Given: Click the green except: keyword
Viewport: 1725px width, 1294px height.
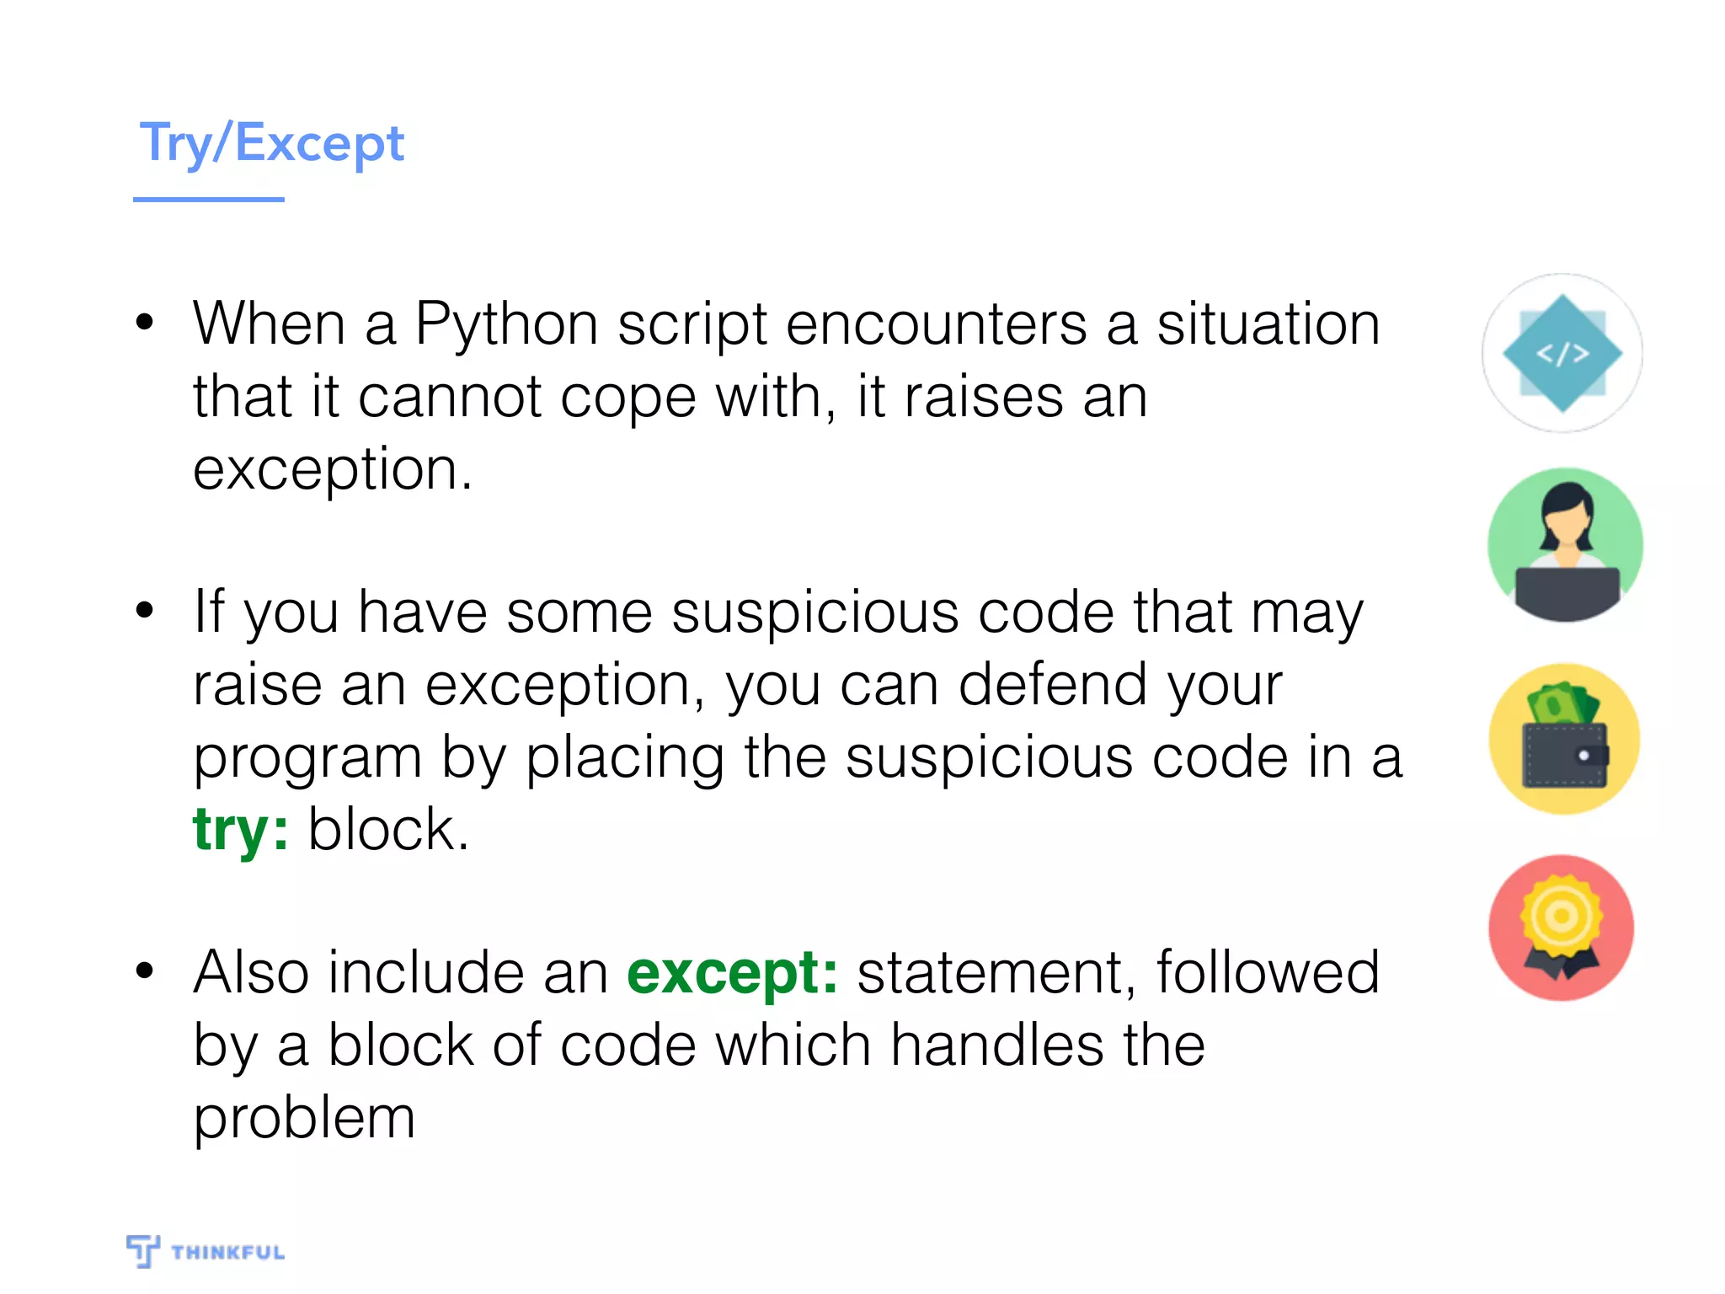Looking at the screenshot, I should [x=732, y=973].
